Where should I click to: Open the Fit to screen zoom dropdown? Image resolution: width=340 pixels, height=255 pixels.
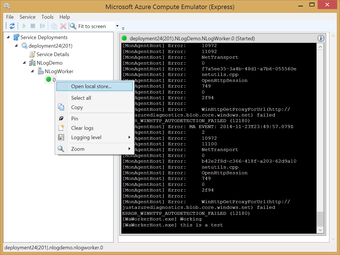(117, 26)
